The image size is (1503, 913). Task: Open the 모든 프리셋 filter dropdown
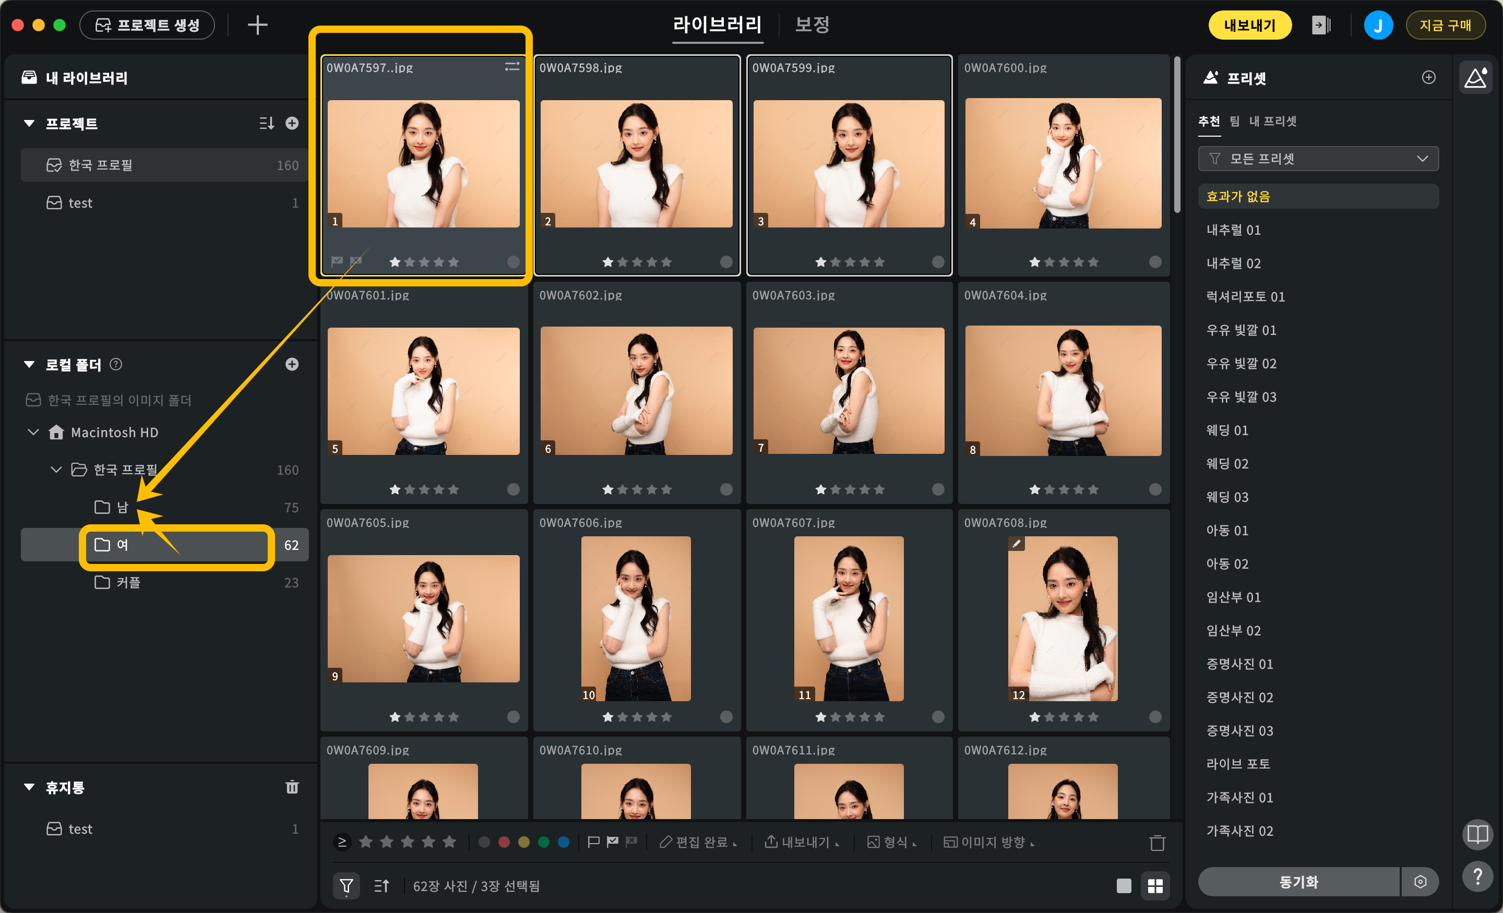click(x=1318, y=159)
